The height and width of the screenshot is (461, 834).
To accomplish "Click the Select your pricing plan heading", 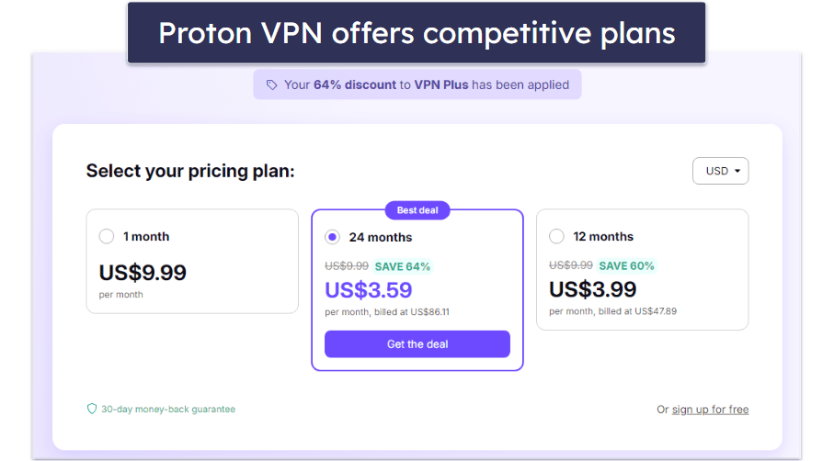I will (190, 171).
